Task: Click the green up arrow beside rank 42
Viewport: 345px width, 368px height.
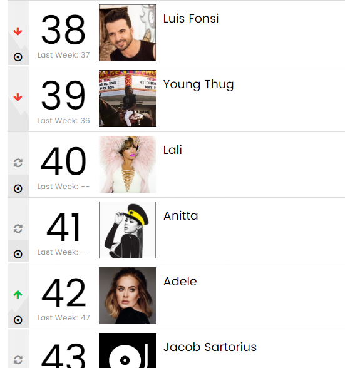Action: pos(18,294)
